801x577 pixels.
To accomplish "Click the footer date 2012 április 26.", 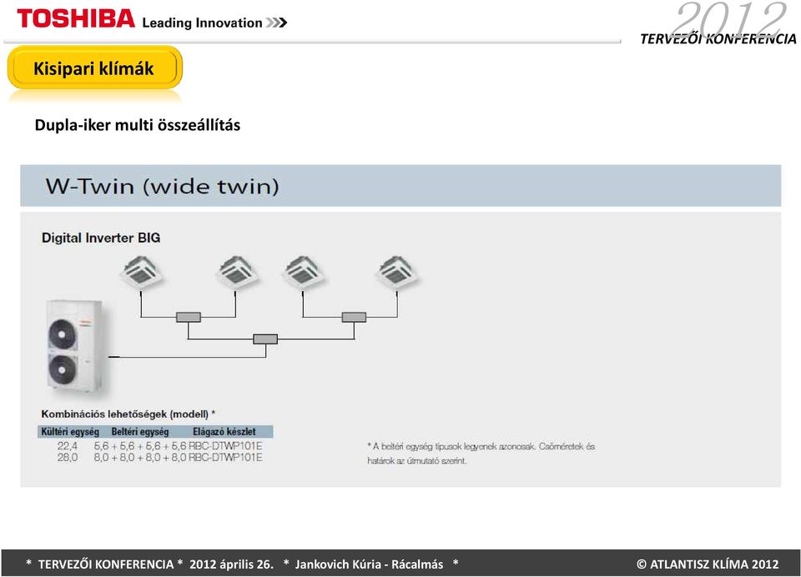I will 231,564.
